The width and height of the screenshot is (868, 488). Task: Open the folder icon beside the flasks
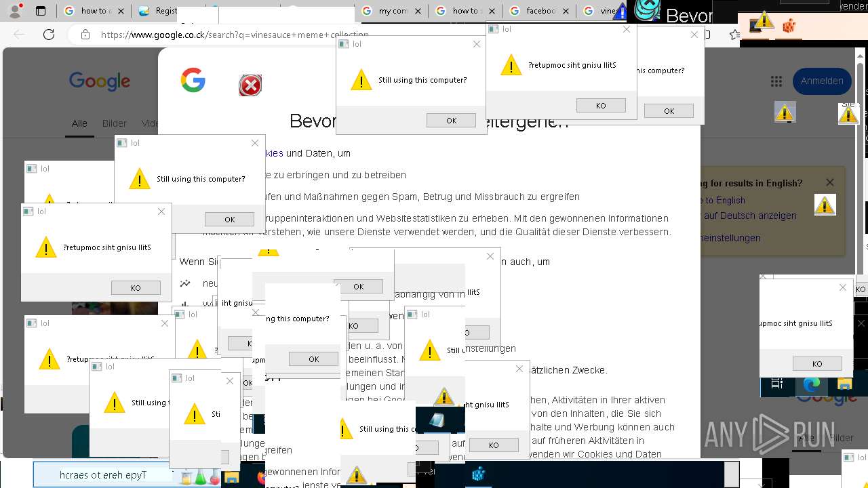231,477
